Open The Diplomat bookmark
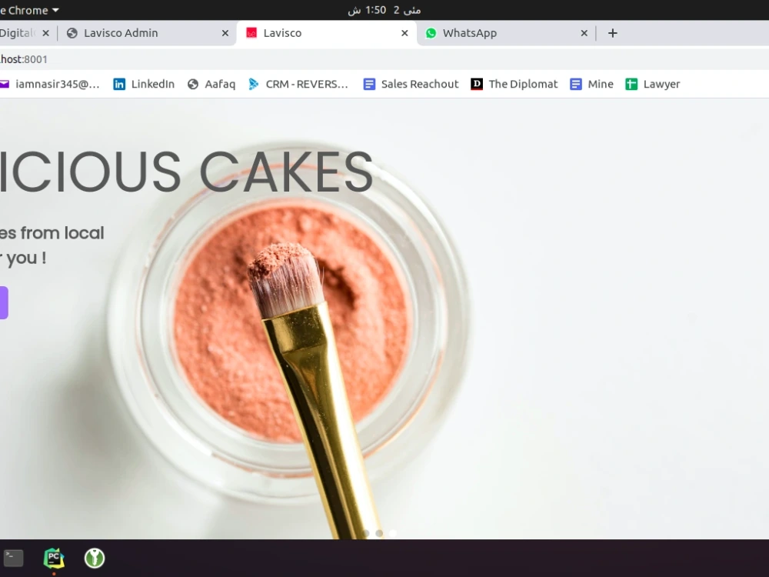This screenshot has height=577, width=769. pyautogui.click(x=514, y=84)
